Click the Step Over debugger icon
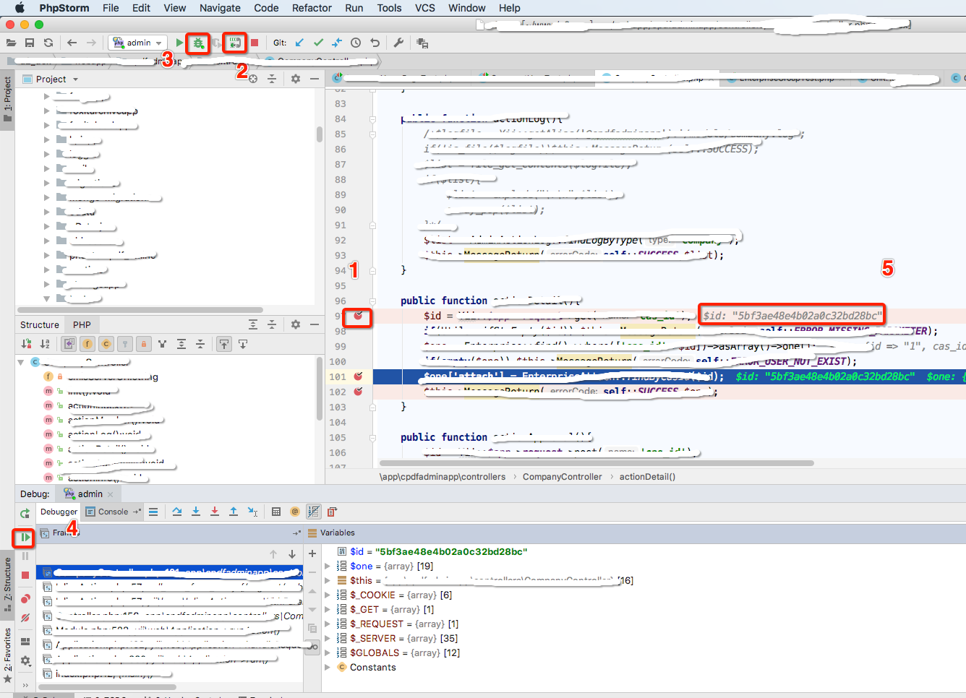The height and width of the screenshot is (698, 966). point(177,512)
